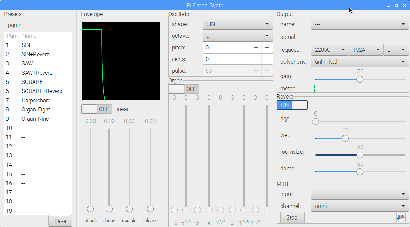This screenshot has height=227, width=410.
Task: Decrease cents with the minus button
Action: click(x=256, y=59)
